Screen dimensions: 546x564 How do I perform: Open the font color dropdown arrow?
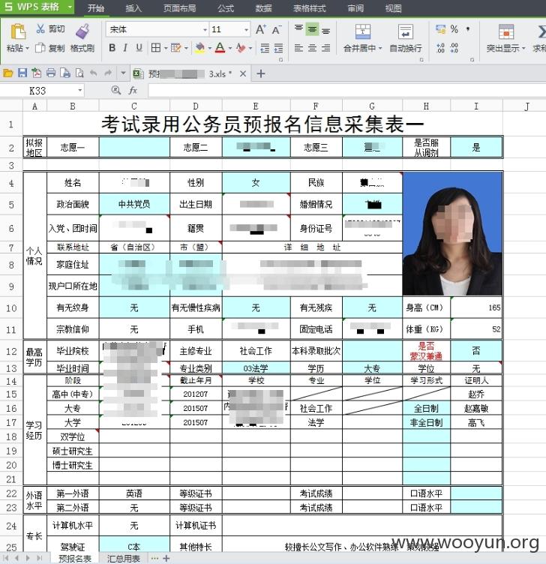point(230,48)
